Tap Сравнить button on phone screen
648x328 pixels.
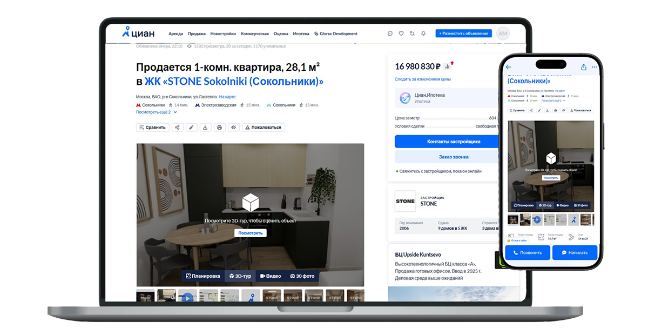[x=517, y=110]
